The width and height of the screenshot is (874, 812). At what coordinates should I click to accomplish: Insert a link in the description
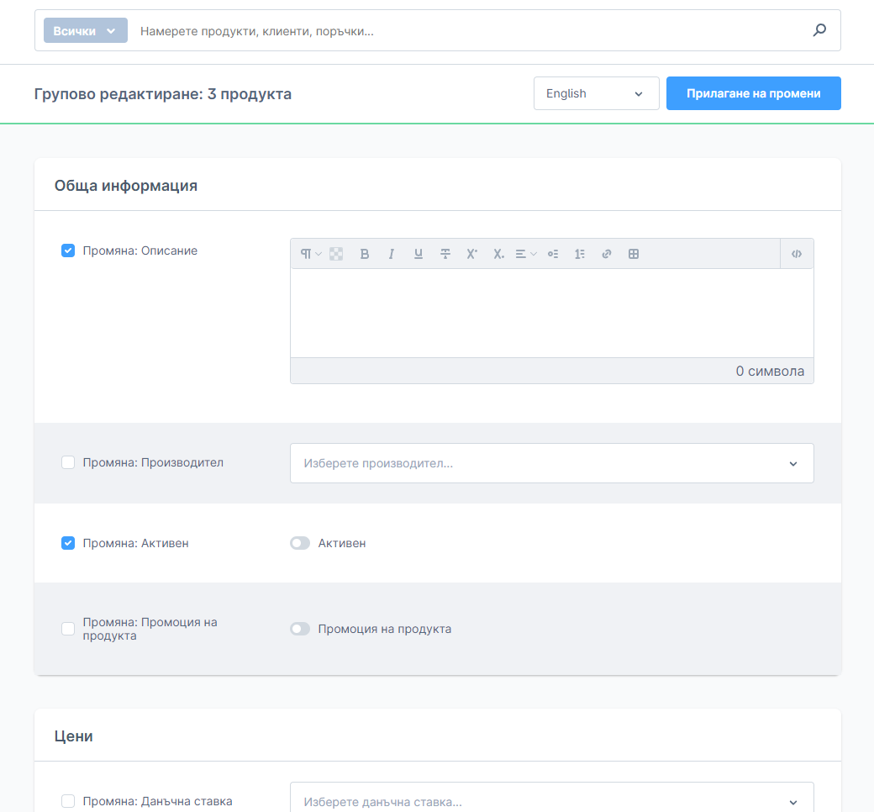pyautogui.click(x=607, y=254)
